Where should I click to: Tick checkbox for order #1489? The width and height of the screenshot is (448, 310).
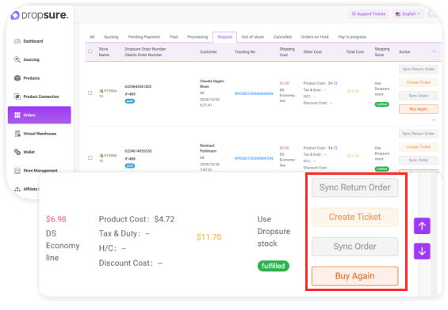90,93
